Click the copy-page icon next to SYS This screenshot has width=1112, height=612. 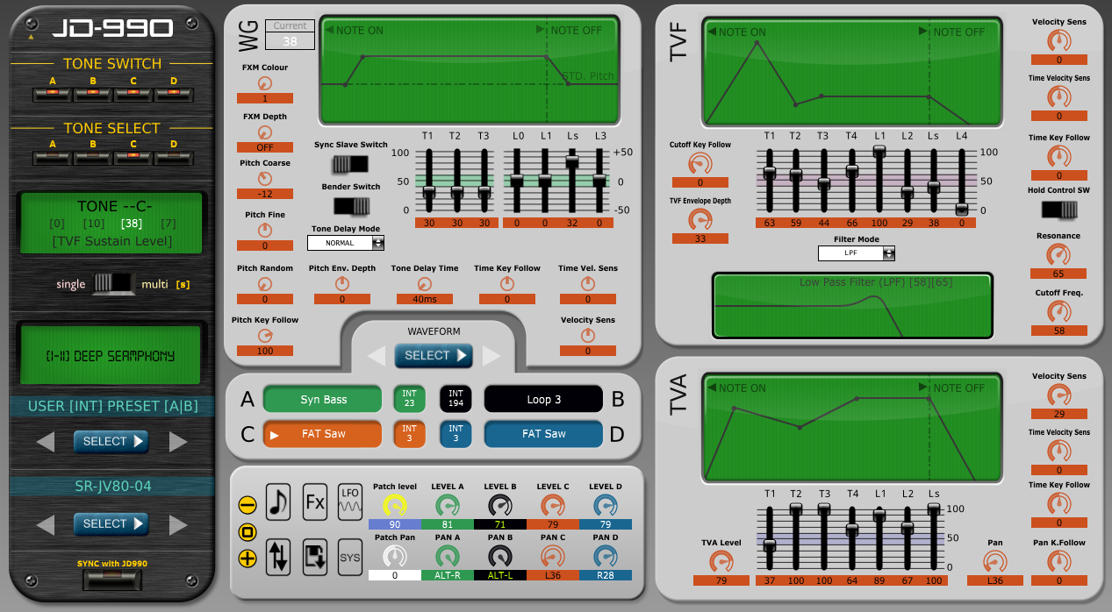pyautogui.click(x=314, y=557)
